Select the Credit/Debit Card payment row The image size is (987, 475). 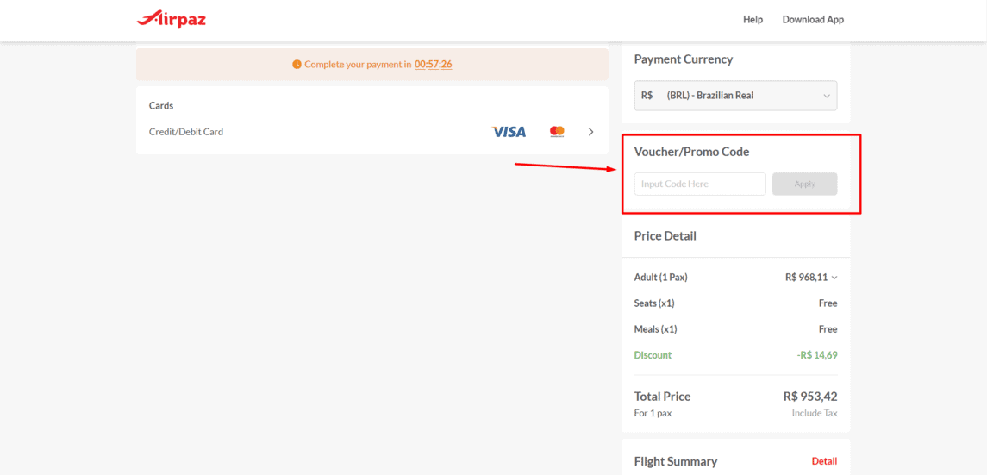click(372, 132)
